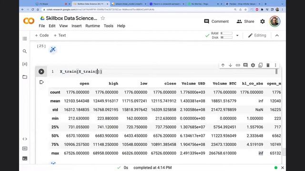Screen dimensions: 305x171
Task: Open the File menu
Action: click(42, 26)
